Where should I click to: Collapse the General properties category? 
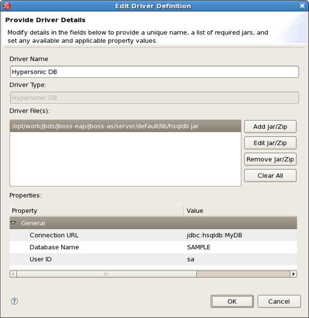(x=13, y=223)
